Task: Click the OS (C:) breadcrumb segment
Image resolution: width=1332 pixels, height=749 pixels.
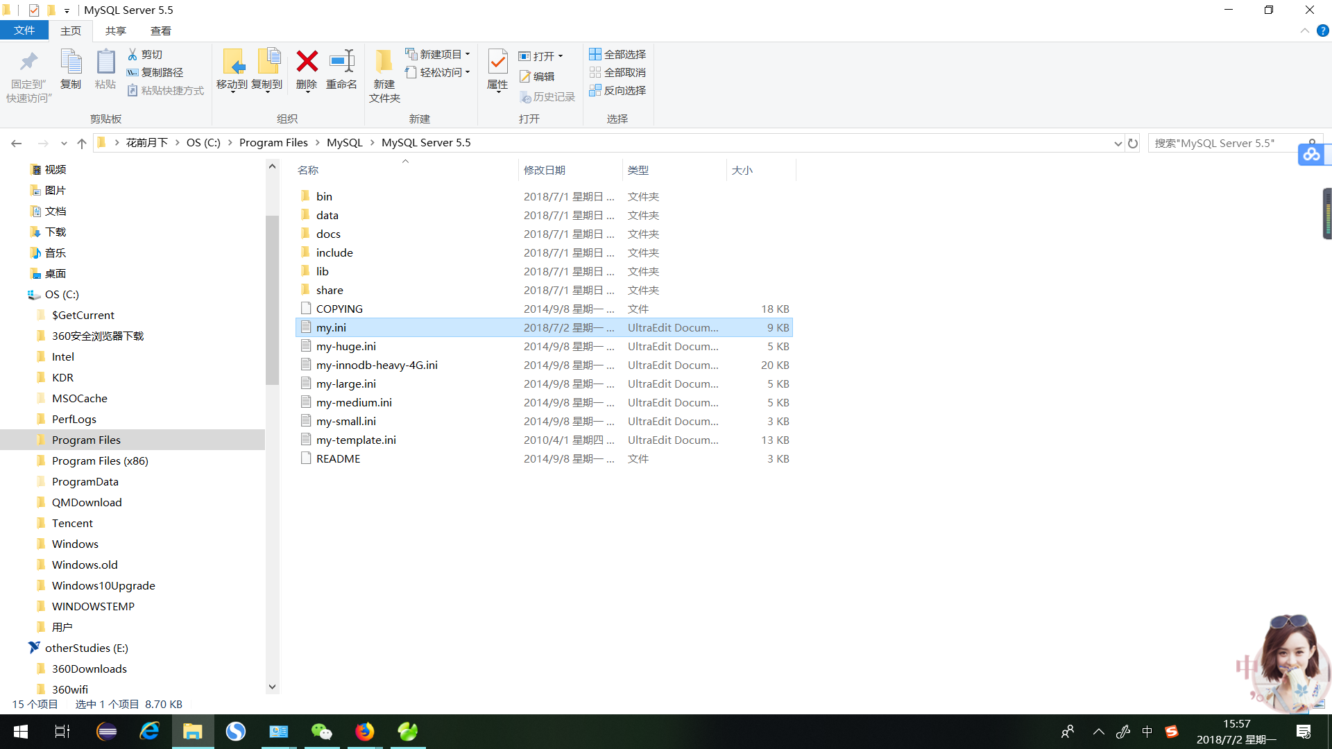Action: click(203, 143)
